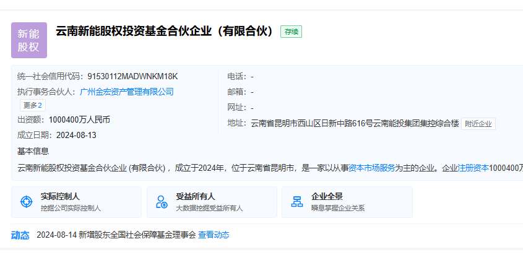The image size is (523, 260).
Task: Click the purple 新能股权 company logo
Action: point(29,40)
